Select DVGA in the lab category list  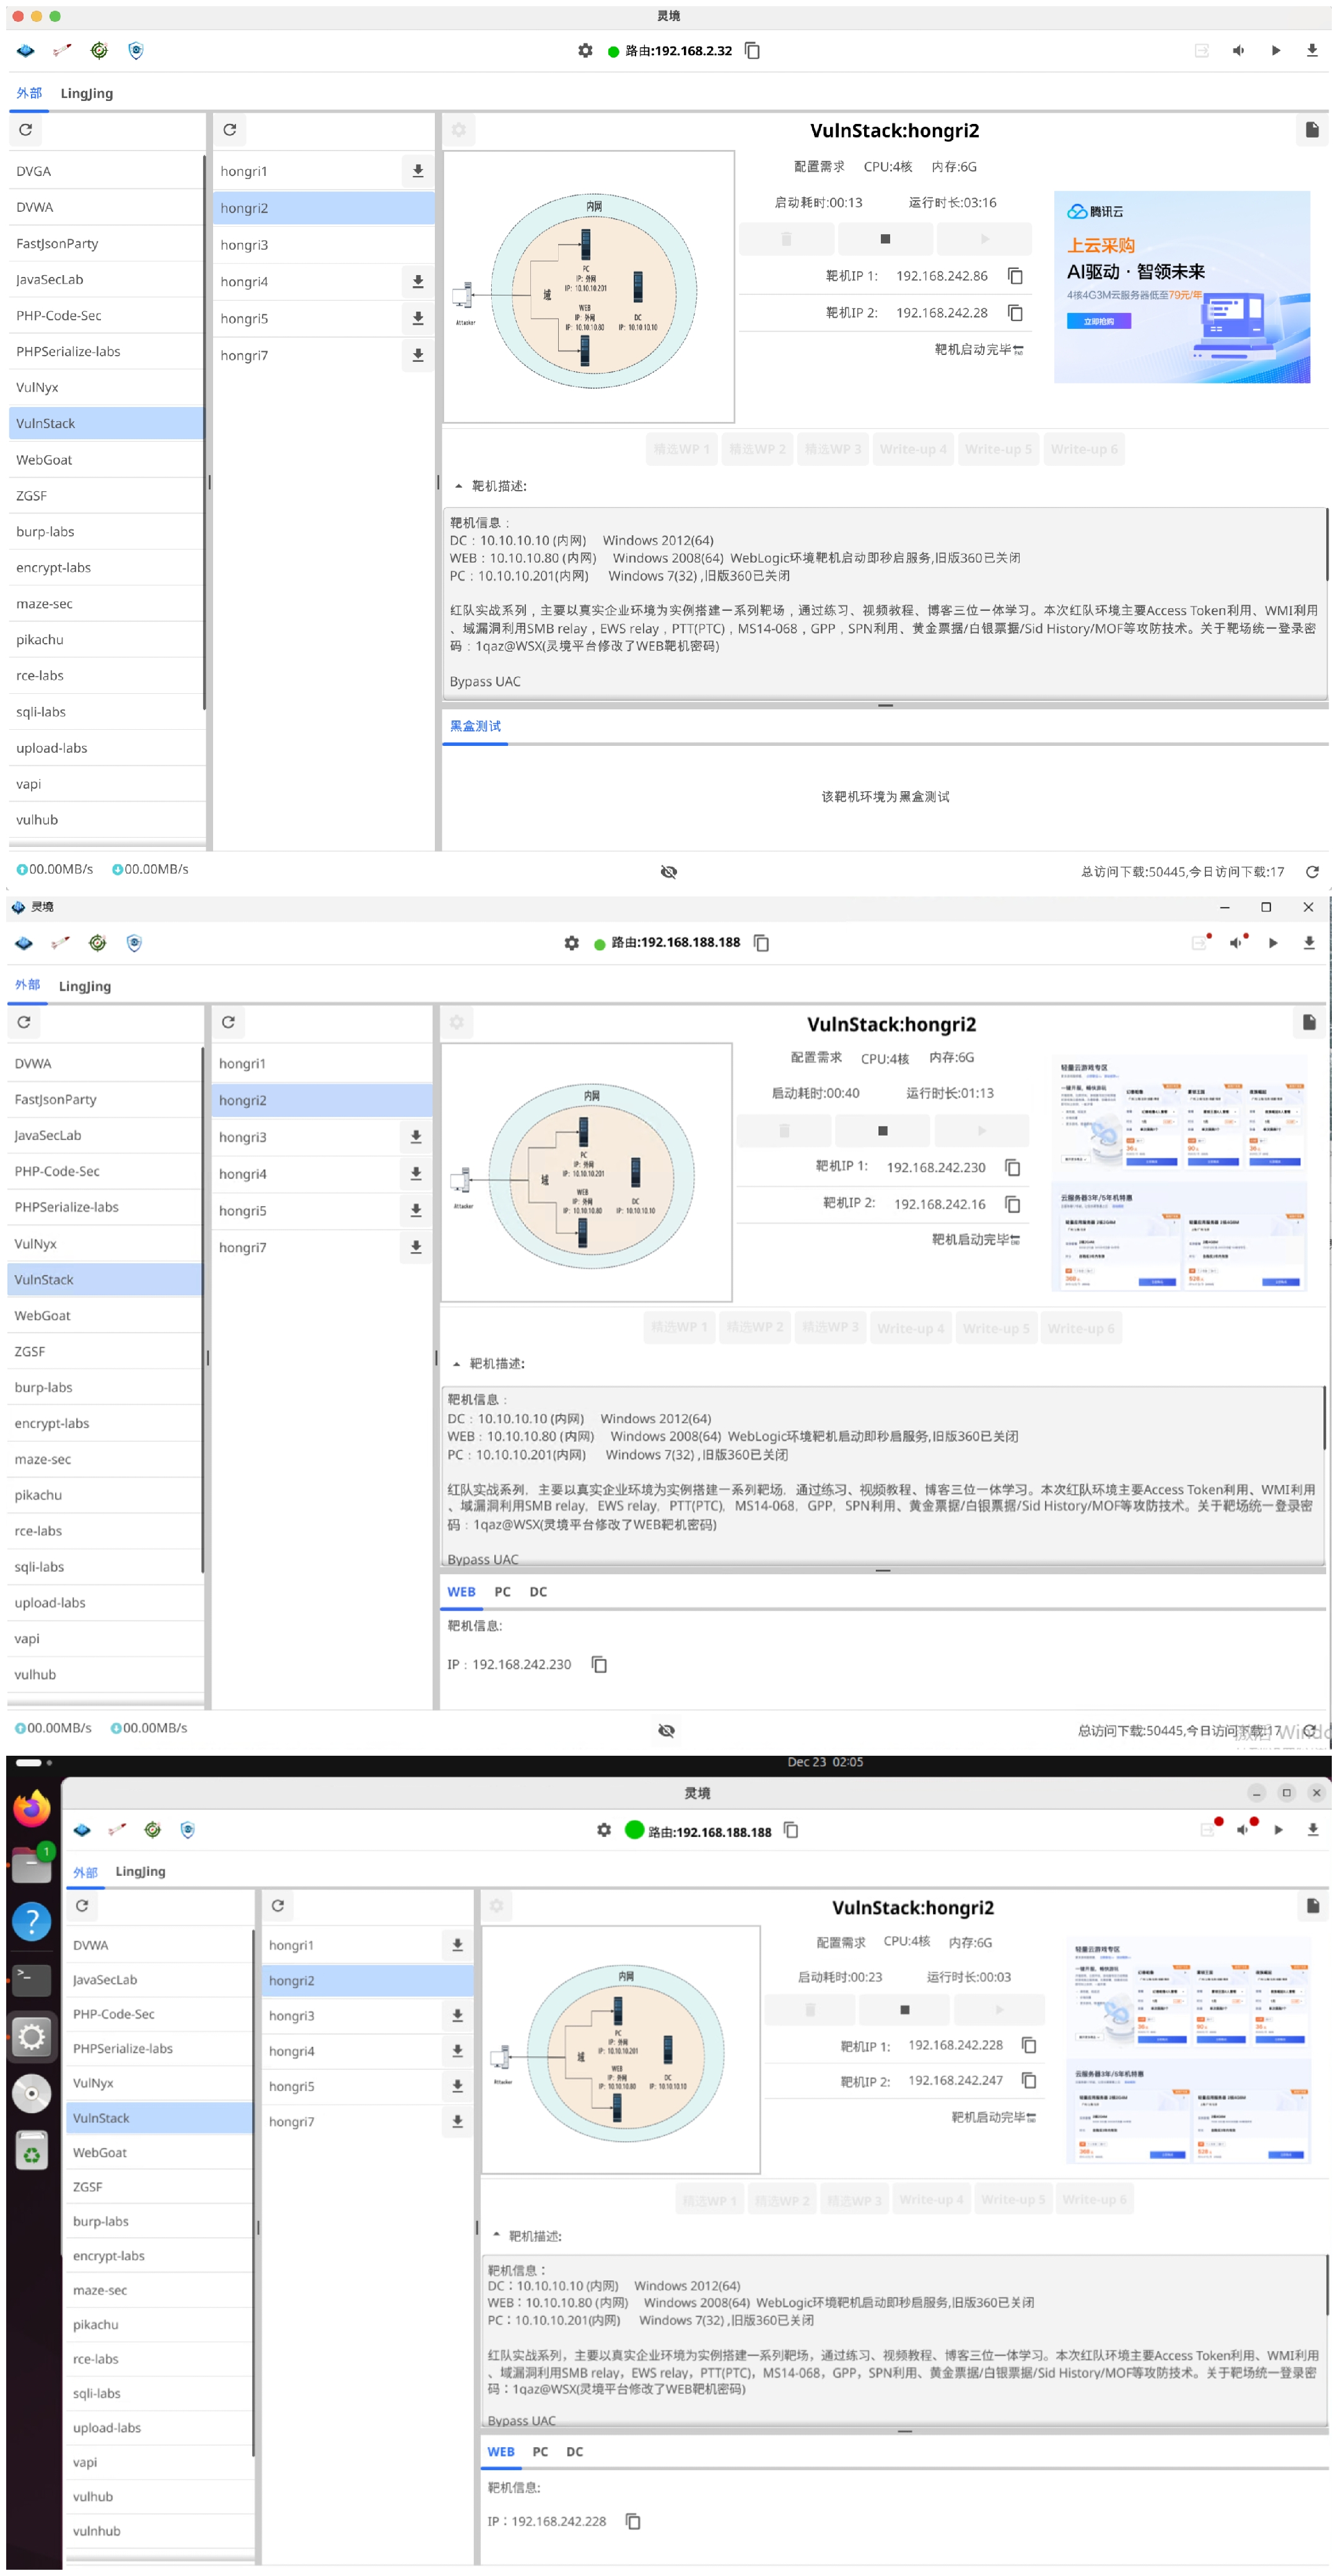[34, 171]
